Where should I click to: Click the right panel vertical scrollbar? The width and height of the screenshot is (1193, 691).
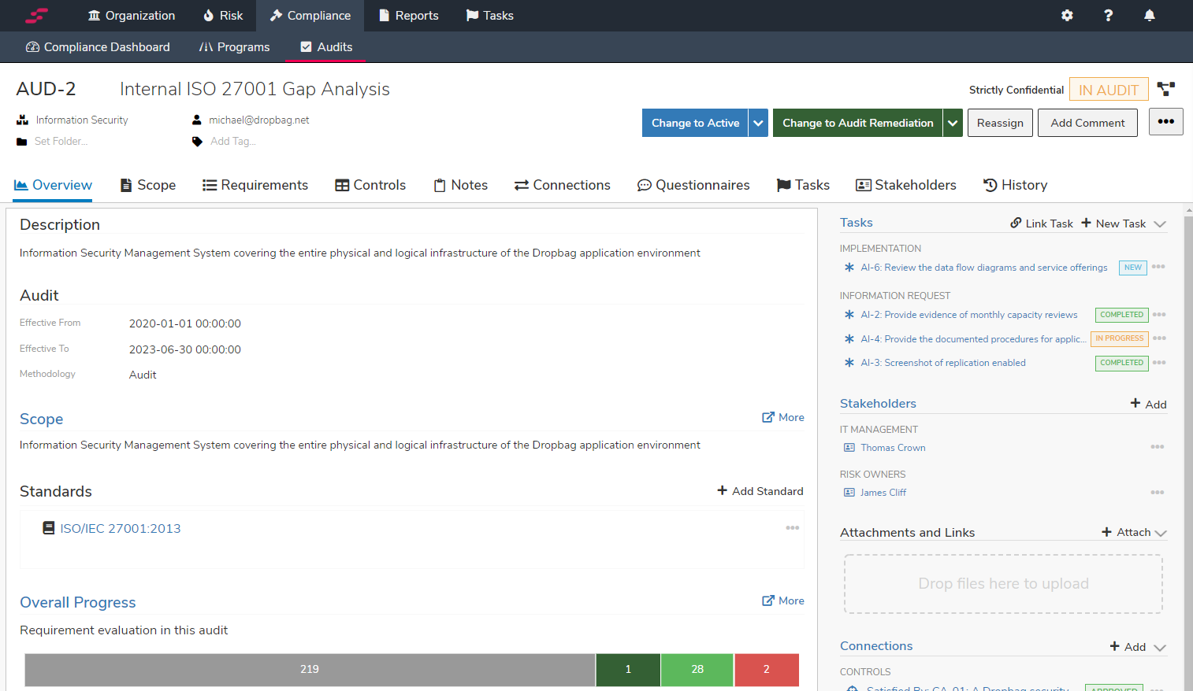click(x=1188, y=449)
